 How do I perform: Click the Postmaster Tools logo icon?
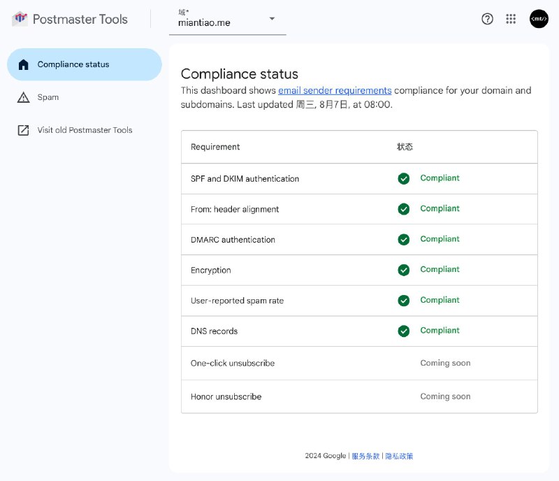(20, 19)
